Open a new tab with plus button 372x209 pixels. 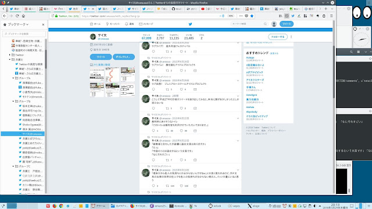pos(325,9)
